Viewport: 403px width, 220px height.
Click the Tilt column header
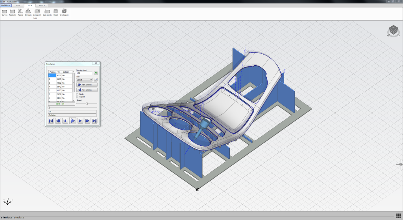click(x=59, y=72)
